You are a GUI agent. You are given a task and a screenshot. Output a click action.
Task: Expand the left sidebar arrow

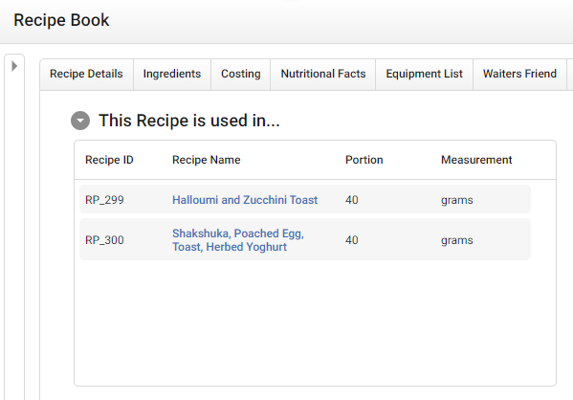[14, 66]
